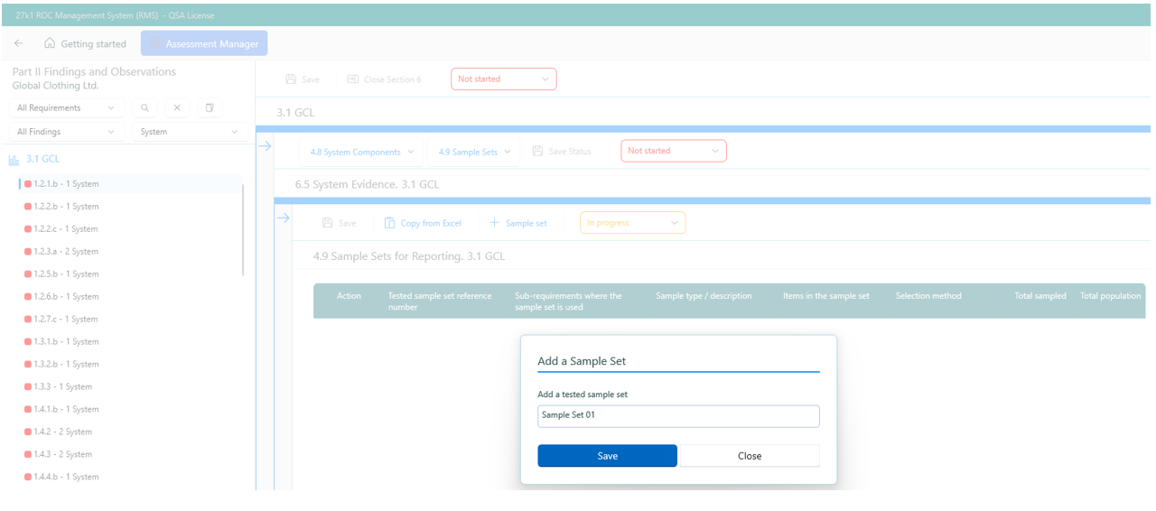
Task: Expand the In progress status dropdown
Action: (x=632, y=223)
